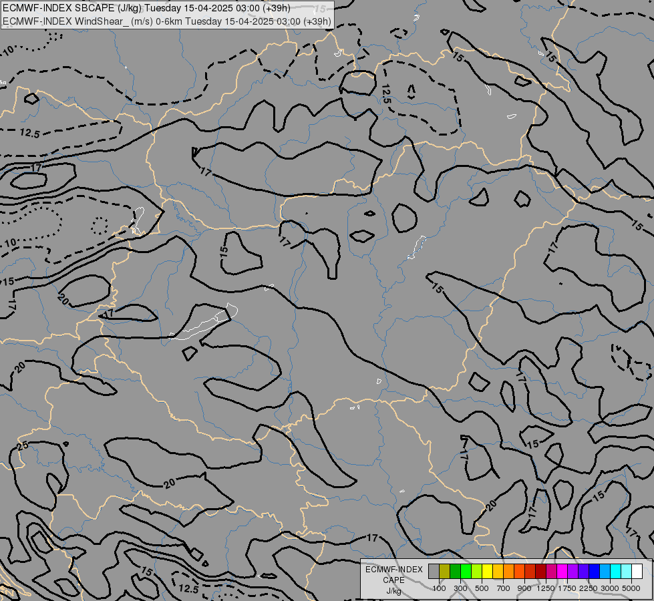Click the ECMWF-INDEX WindShear title line

click(167, 21)
